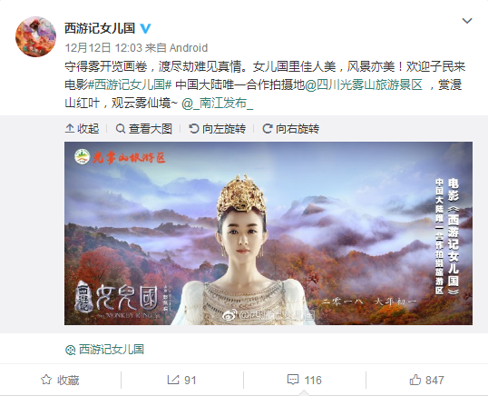Click the repost count 91
Image resolution: width=488 pixels, height=396 pixels.
click(190, 381)
